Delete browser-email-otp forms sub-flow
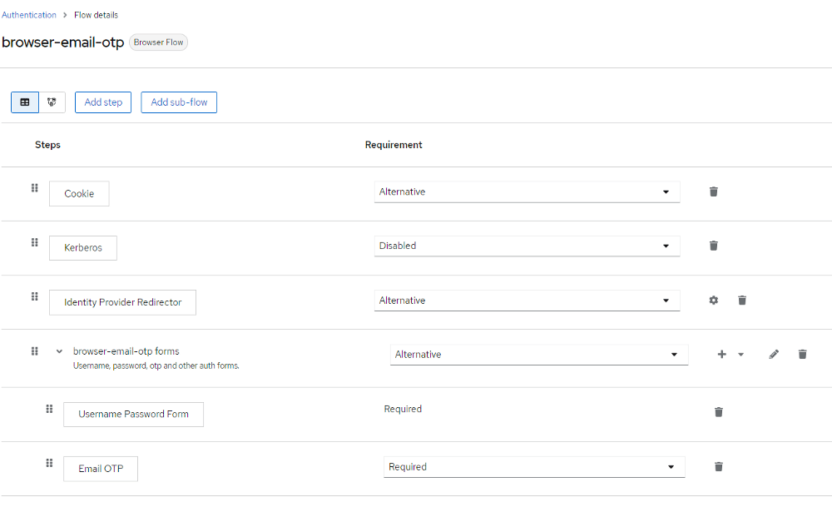Screen dimensions: 832x517 [802, 355]
